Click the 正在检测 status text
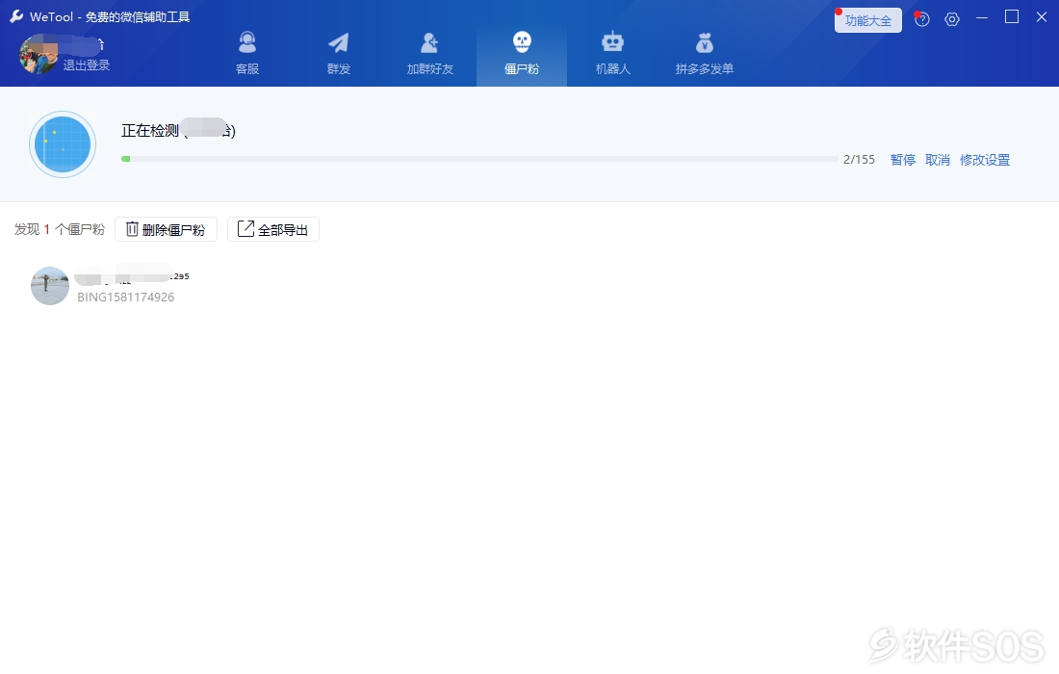The width and height of the screenshot is (1059, 674). 150,130
